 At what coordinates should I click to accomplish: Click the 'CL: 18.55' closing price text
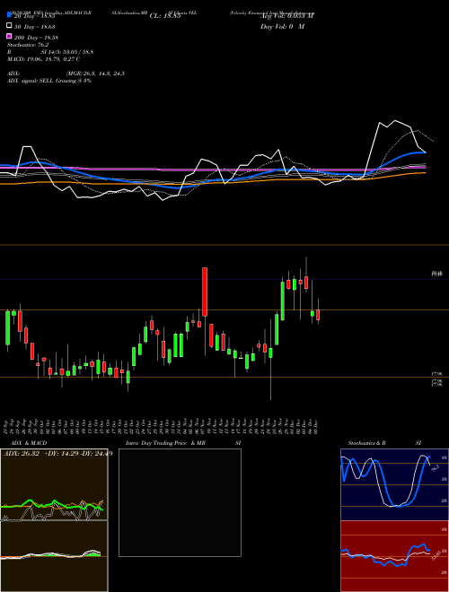165,16
